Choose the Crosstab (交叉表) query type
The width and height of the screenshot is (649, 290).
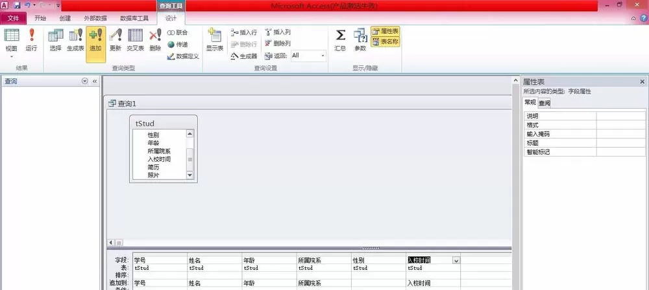coord(136,40)
